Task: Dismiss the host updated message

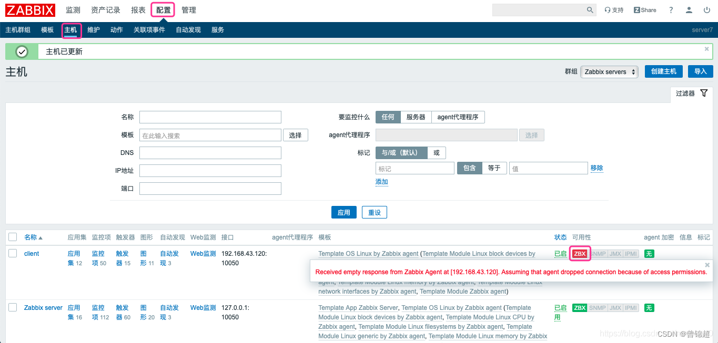Action: pyautogui.click(x=706, y=49)
